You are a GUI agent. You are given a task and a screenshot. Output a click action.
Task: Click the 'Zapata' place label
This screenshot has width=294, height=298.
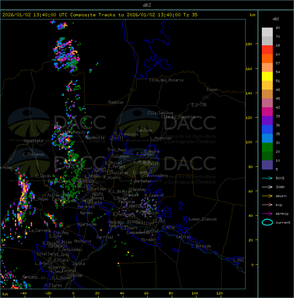tap(78, 264)
